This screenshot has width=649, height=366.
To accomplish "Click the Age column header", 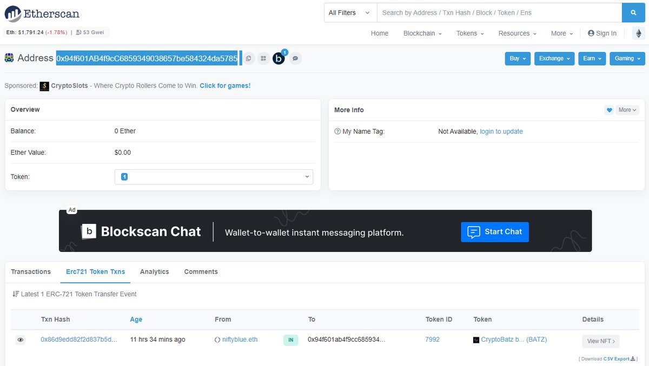I will point(136,320).
